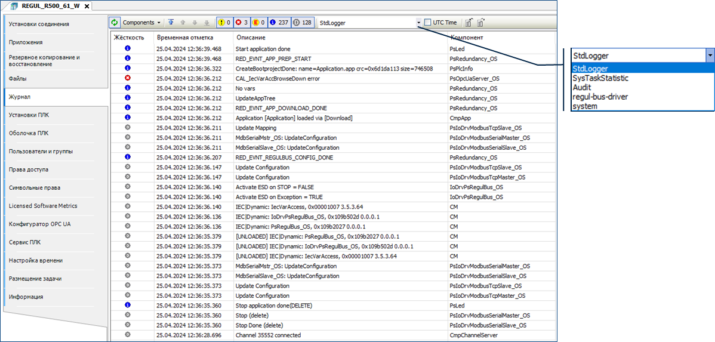Toggle warnings filter with yellow exclamation icon
Viewport: 715px width, 342px height.
(224, 23)
